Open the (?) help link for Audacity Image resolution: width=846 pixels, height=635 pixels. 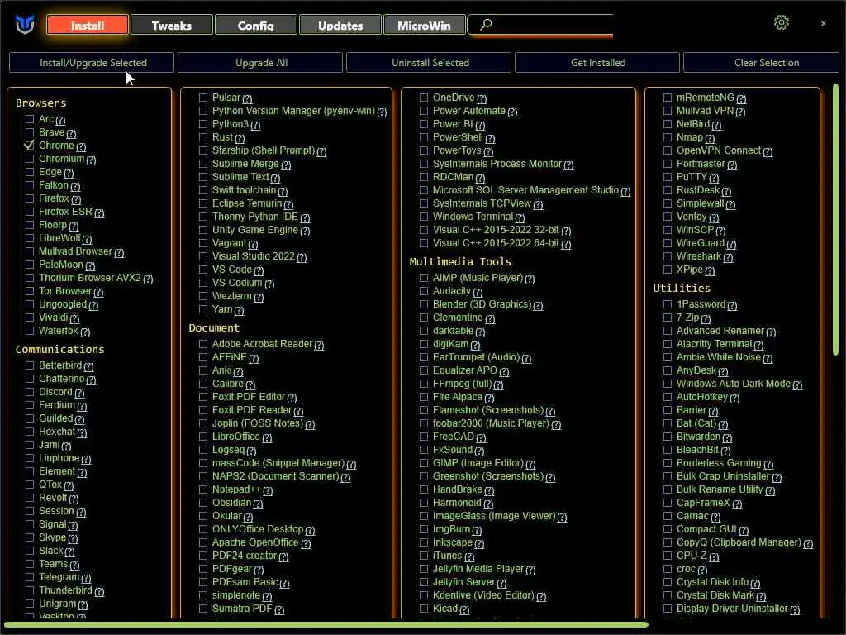pos(478,292)
